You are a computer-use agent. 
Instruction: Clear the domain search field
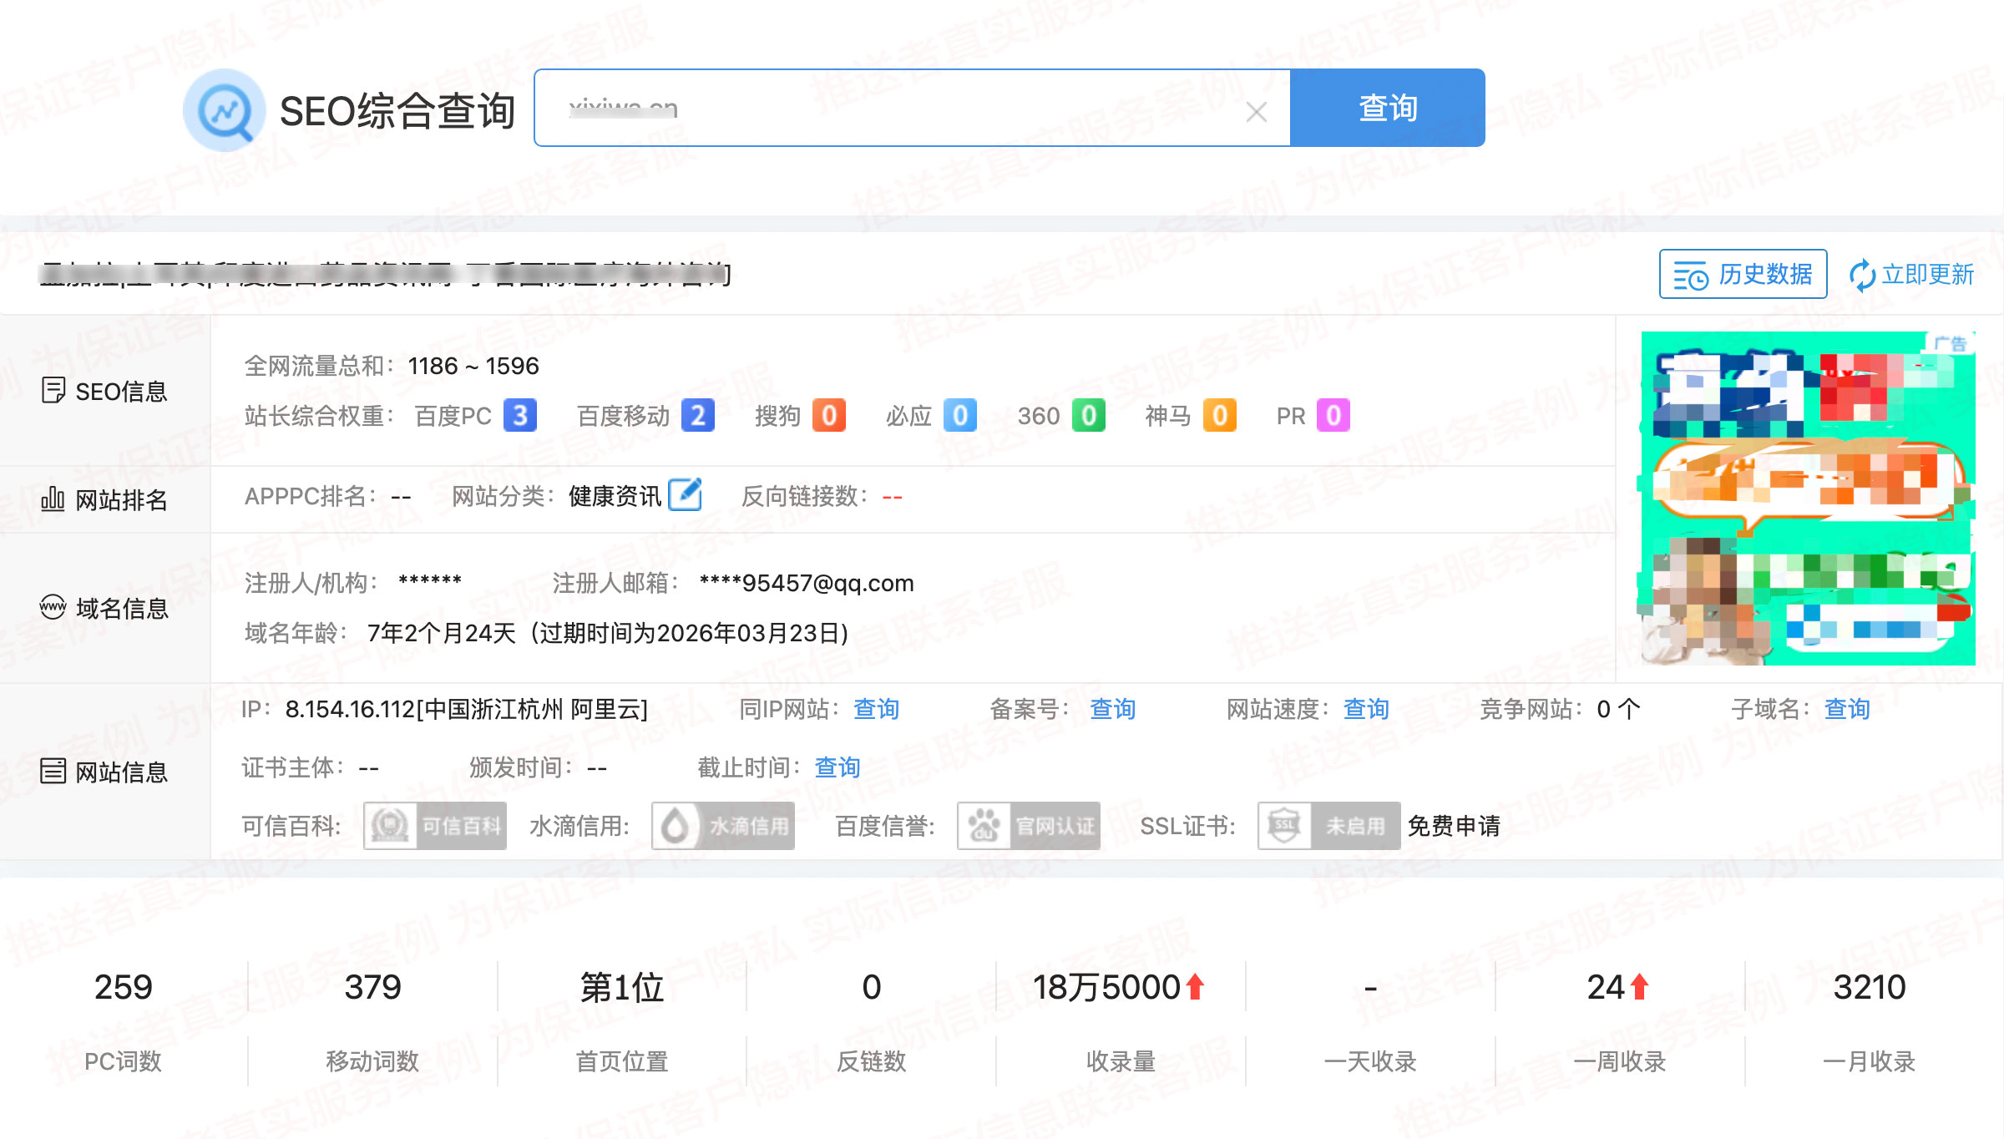1256,111
